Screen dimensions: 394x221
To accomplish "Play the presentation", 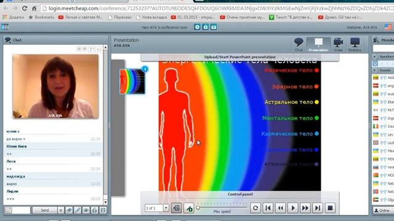I will [x=293, y=208].
